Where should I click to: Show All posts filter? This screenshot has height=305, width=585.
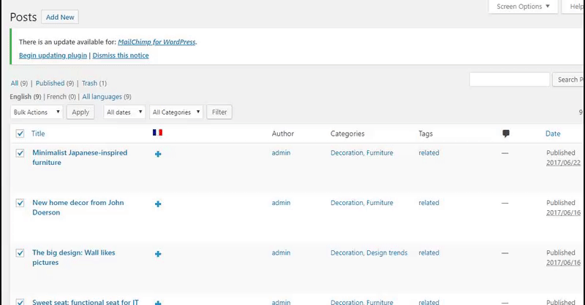pos(15,83)
